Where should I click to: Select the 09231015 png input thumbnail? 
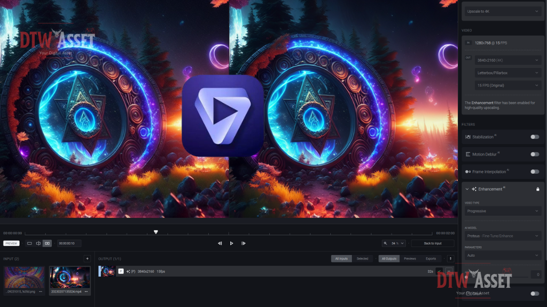tap(25, 277)
